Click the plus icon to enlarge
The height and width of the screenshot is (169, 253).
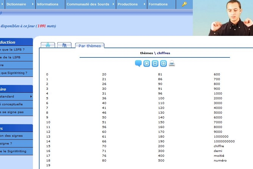(163, 63)
